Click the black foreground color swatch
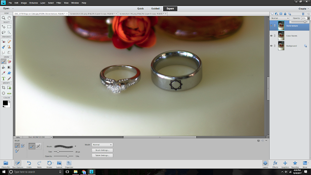This screenshot has width=311, height=175. click(5, 103)
